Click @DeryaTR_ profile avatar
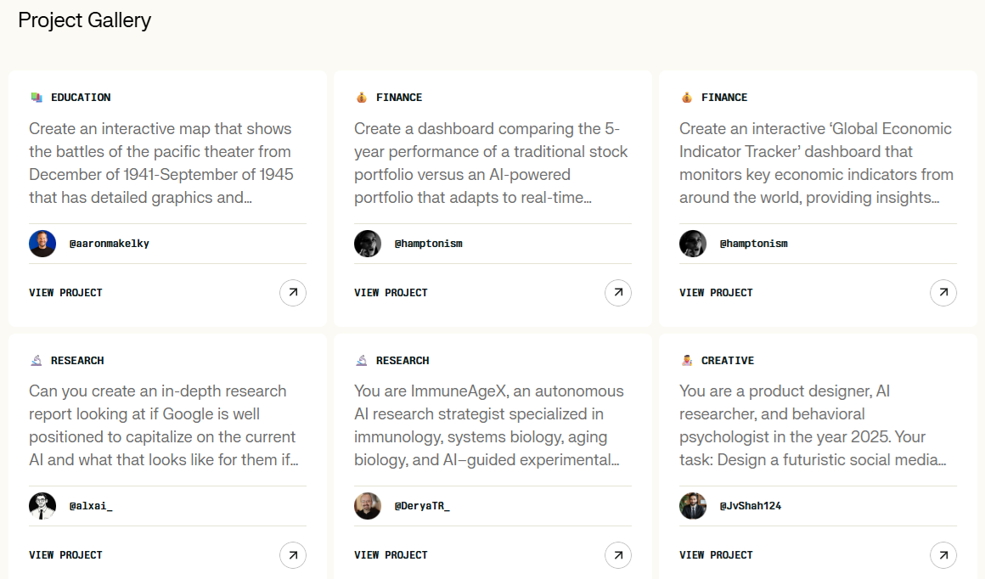 [368, 506]
